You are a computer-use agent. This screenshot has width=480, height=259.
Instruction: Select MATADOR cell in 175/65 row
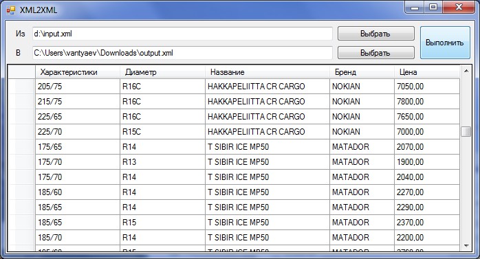tap(362, 147)
